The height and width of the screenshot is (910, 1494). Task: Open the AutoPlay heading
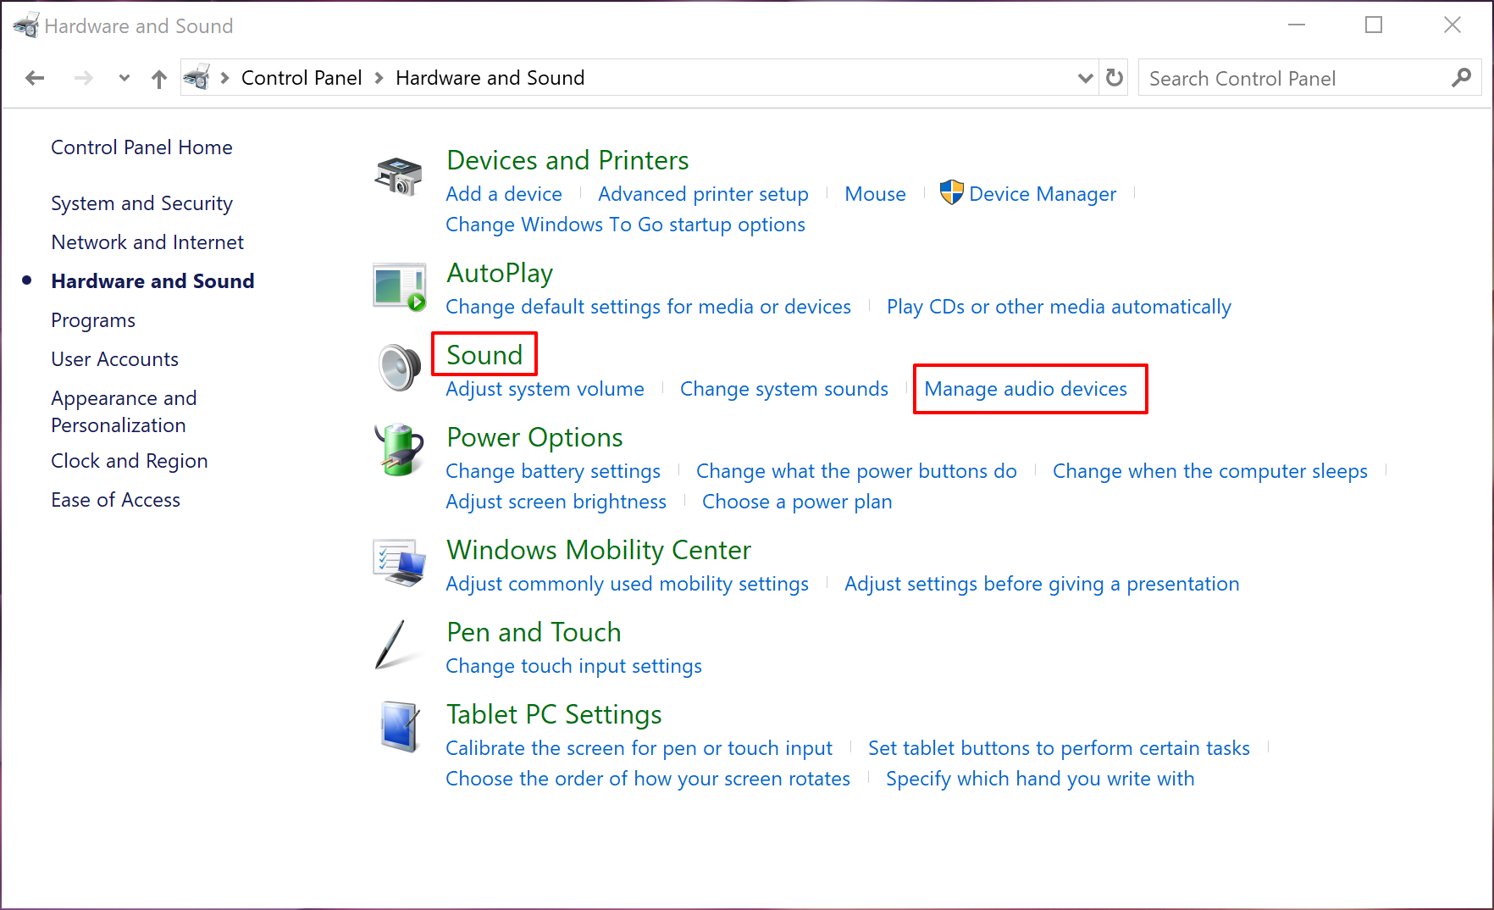500,273
